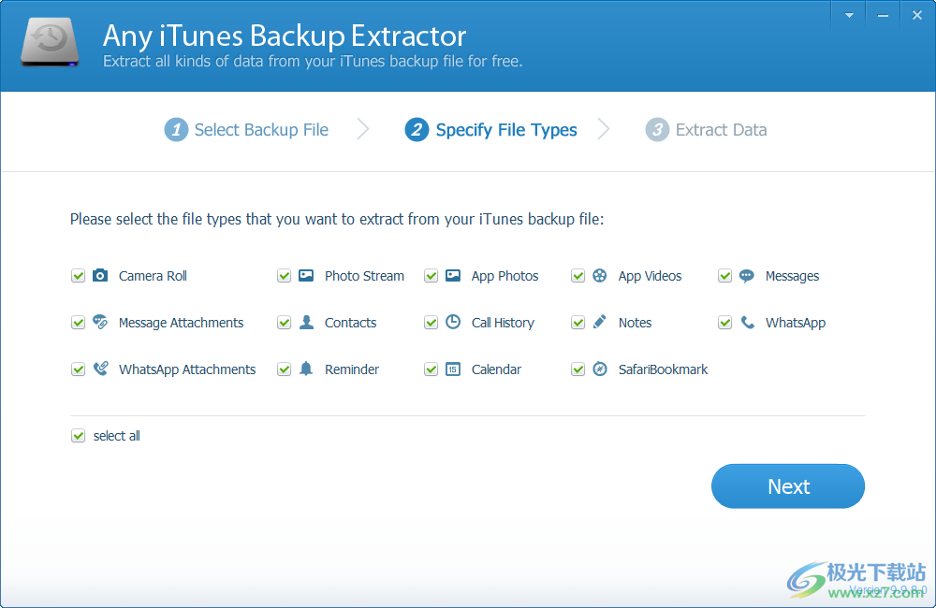Image resolution: width=936 pixels, height=608 pixels.
Task: Click the Messages speech bubble icon
Action: pyautogui.click(x=745, y=276)
